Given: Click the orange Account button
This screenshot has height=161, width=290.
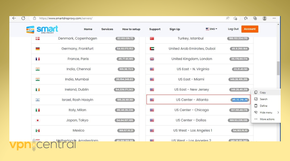Looking at the screenshot, I should pos(250,29).
